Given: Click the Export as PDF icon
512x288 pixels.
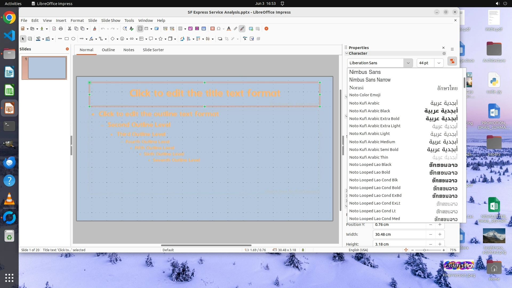Looking at the screenshot, I should pyautogui.click(x=54, y=29).
